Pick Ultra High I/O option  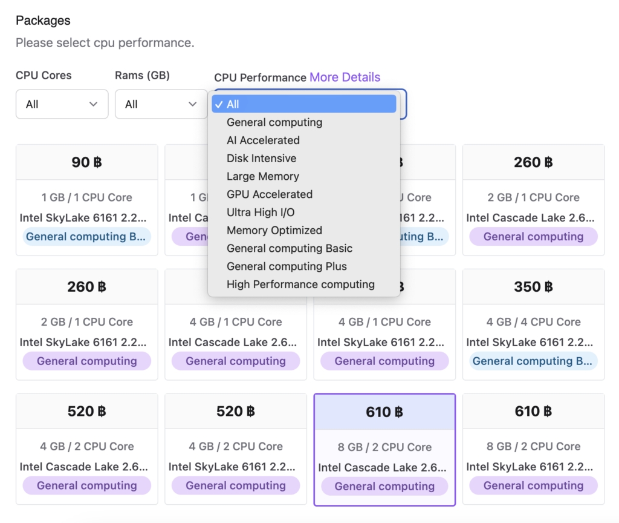[261, 212]
